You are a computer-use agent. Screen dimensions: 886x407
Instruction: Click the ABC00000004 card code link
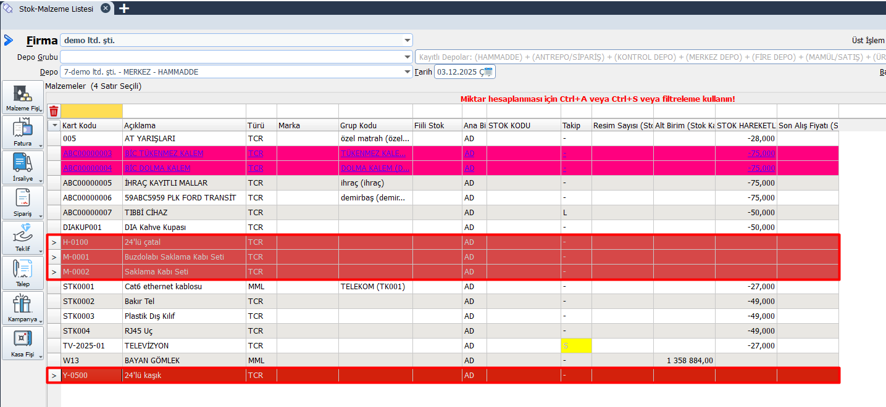pyautogui.click(x=87, y=168)
